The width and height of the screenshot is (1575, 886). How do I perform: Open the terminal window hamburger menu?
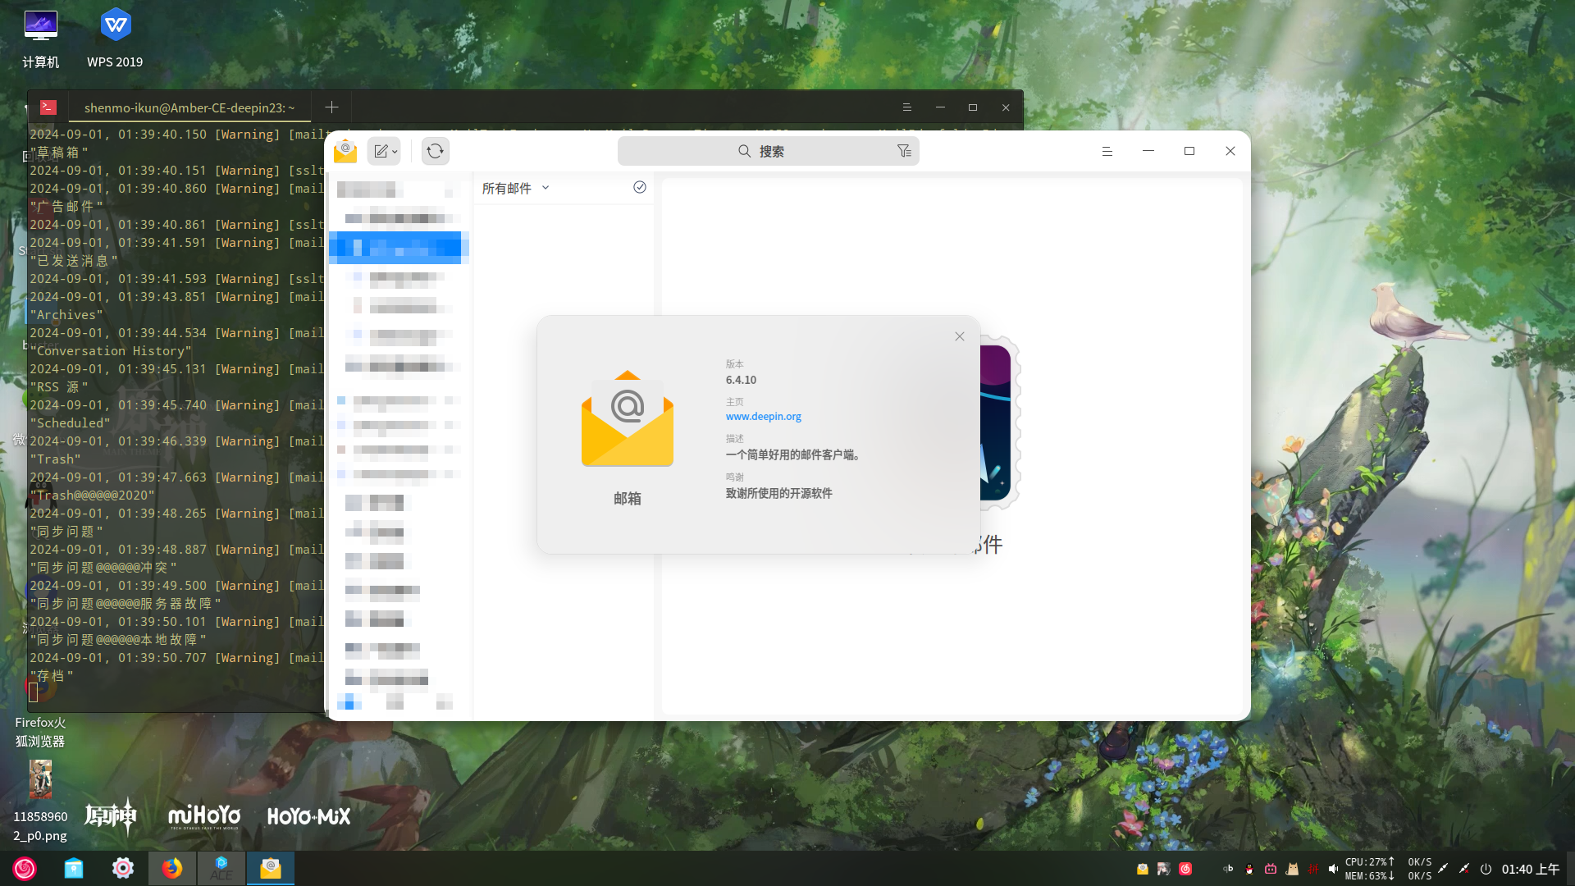pyautogui.click(x=906, y=107)
